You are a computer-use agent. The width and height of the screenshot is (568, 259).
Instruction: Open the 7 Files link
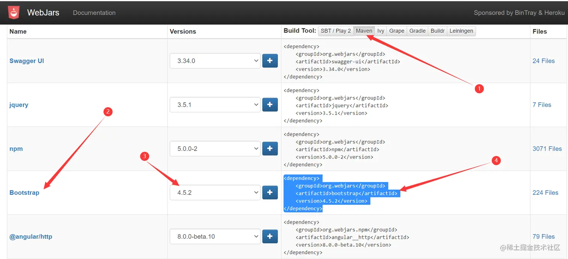(542, 105)
